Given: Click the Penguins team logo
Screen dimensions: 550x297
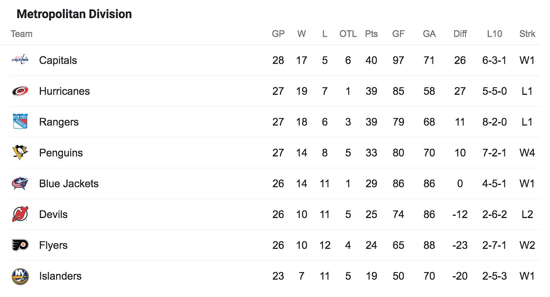Looking at the screenshot, I should [20, 153].
